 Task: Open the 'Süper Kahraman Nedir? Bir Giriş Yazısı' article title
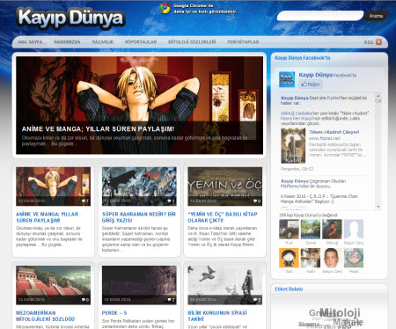(139, 217)
